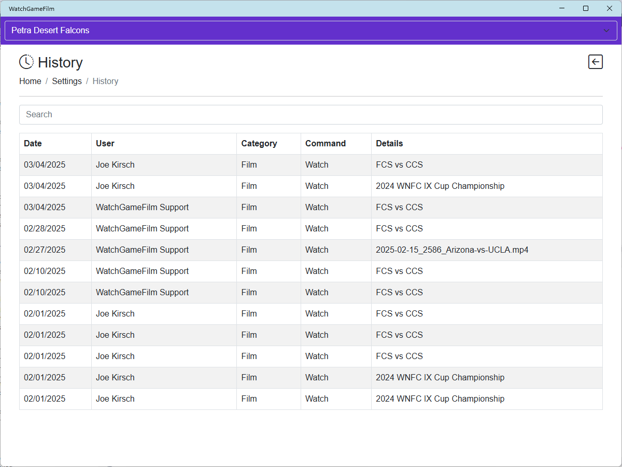Viewport: 622px width, 467px height.
Task: Click the History clock icon
Action: point(26,62)
